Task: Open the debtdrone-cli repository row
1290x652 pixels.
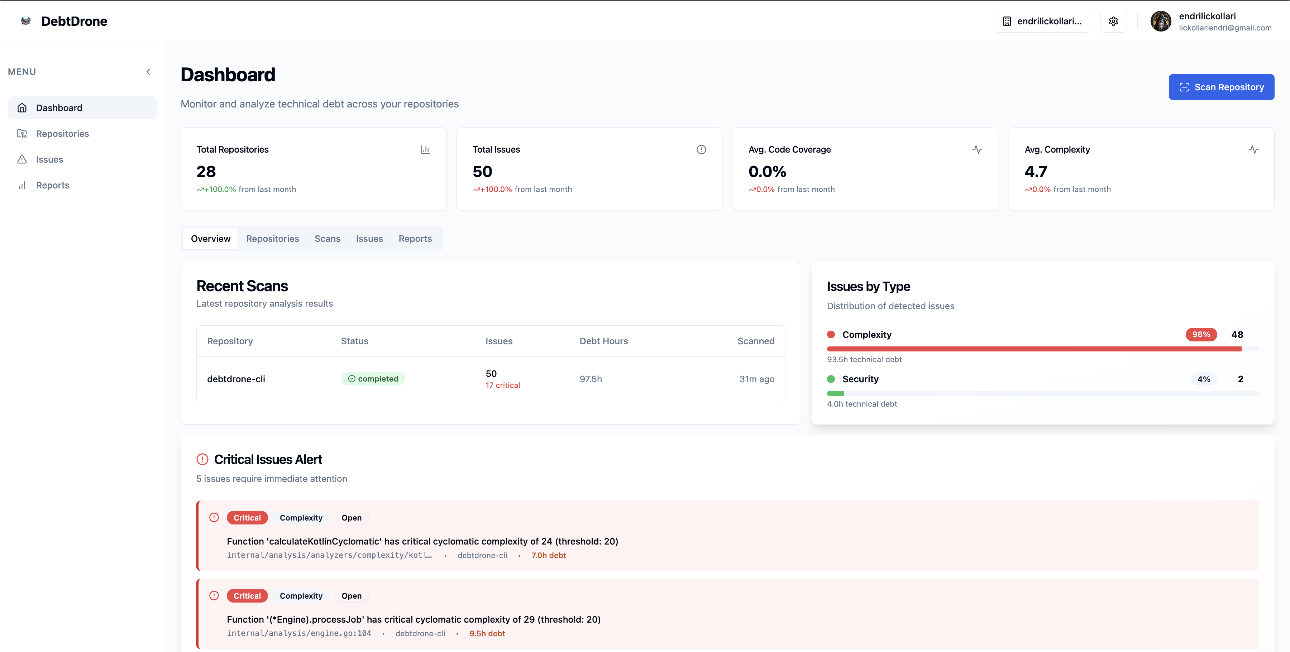Action: [x=491, y=379]
